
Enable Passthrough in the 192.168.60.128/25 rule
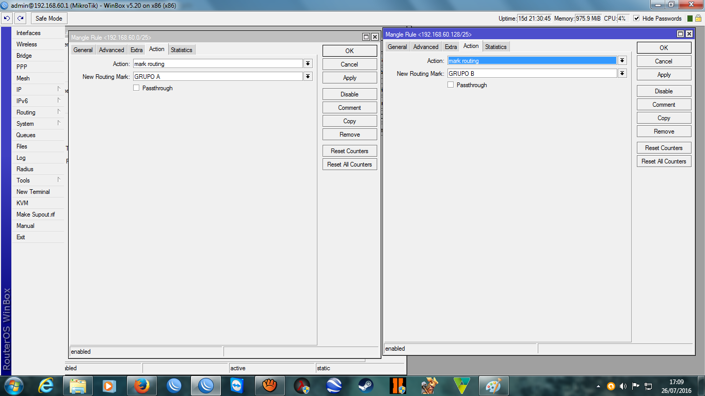pyautogui.click(x=451, y=85)
